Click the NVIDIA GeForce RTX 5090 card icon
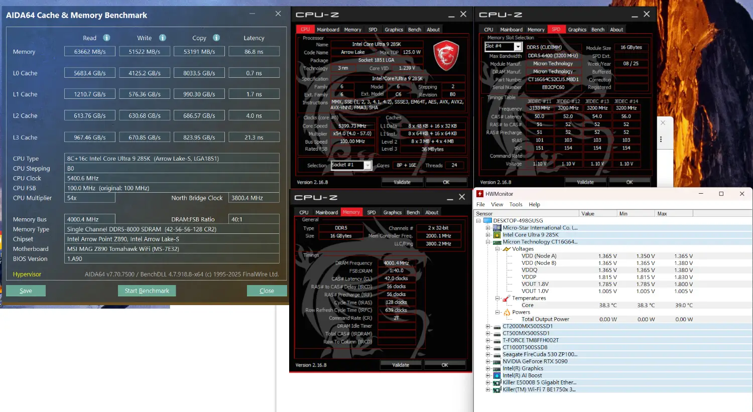Screen dimensions: 753x412 point(497,361)
